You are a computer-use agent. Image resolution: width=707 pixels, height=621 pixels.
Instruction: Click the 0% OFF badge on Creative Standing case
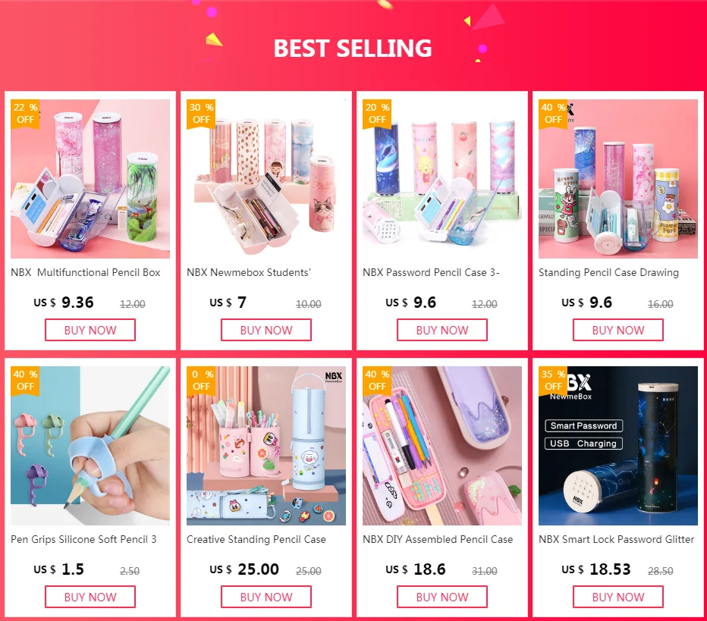tap(201, 381)
